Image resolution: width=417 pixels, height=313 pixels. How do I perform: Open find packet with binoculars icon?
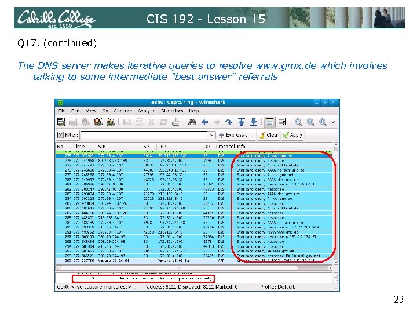[x=192, y=122]
